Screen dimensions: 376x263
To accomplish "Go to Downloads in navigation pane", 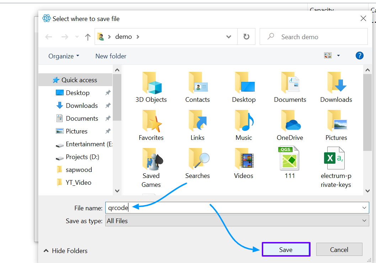I will click(82, 106).
